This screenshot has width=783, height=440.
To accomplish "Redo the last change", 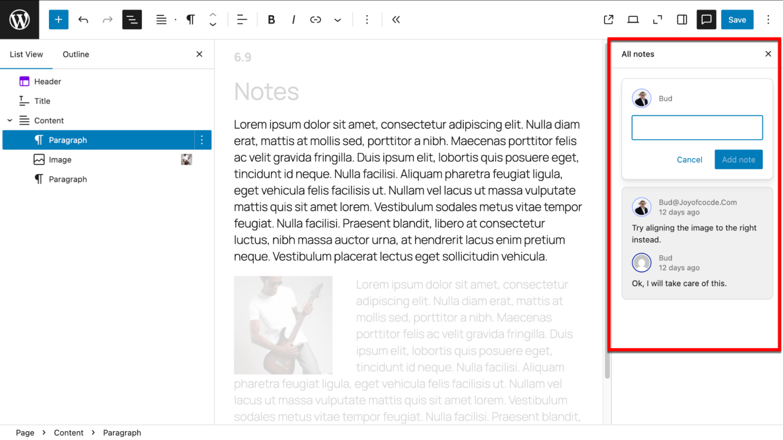I will pyautogui.click(x=107, y=19).
